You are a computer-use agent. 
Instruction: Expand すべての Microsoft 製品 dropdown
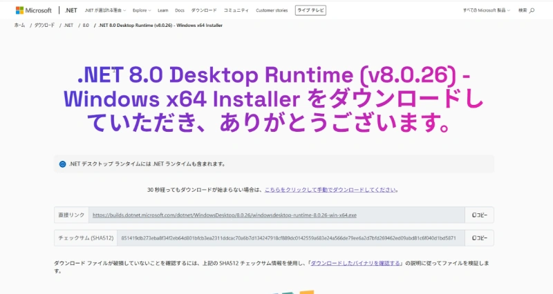(x=487, y=10)
